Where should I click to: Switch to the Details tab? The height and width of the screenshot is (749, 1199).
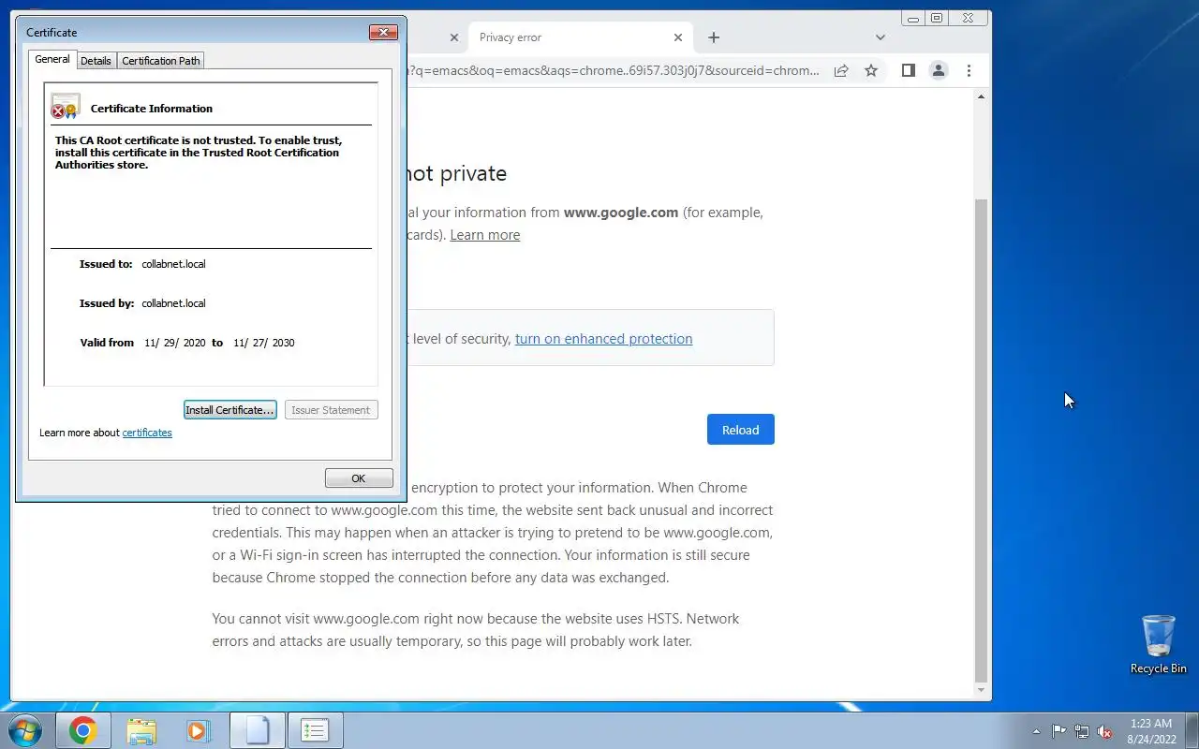(x=96, y=61)
